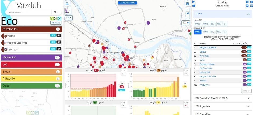The image size is (253, 115).
Task: Open the calculator tool on the map
Action: pyautogui.click(x=188, y=3)
